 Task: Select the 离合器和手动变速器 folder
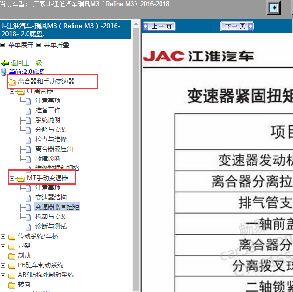(46, 81)
